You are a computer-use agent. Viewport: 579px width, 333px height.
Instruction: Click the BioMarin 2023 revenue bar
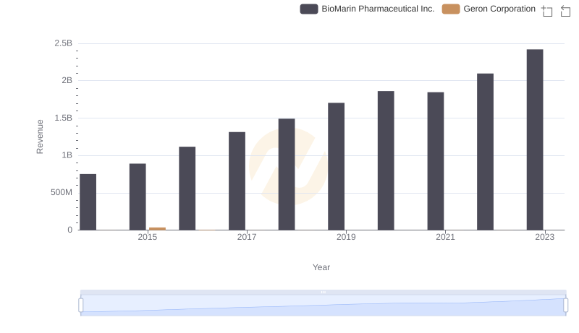(x=535, y=139)
